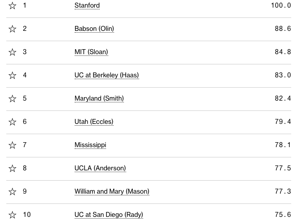Open the Babson (Olin) link
This screenshot has height=220, width=301.
(x=94, y=29)
